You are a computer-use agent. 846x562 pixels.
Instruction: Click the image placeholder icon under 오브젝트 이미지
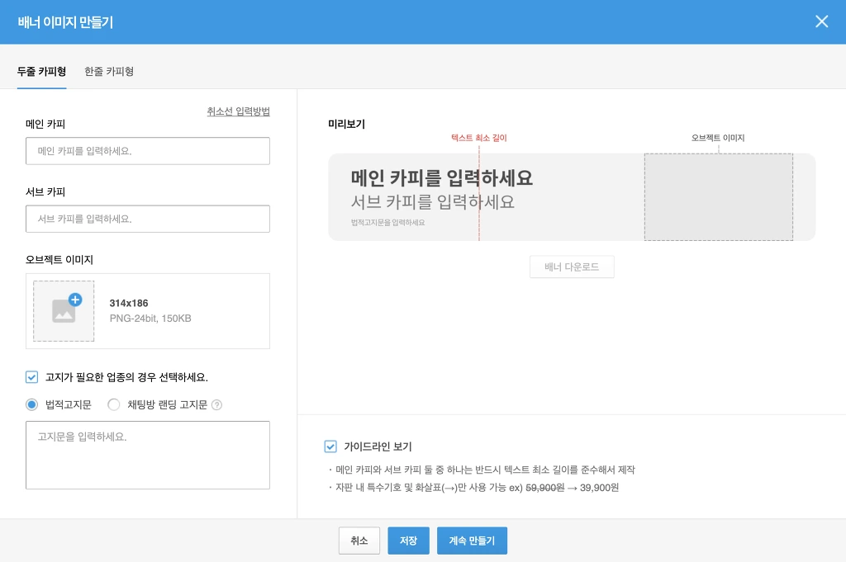click(64, 313)
